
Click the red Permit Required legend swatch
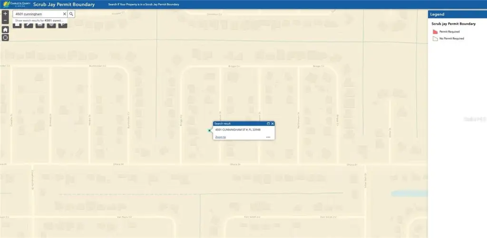point(435,32)
